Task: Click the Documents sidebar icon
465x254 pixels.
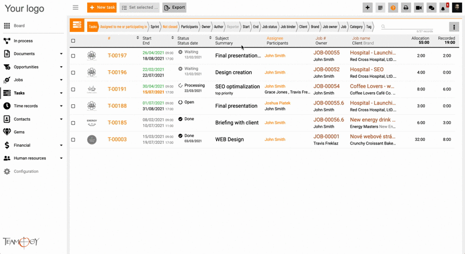Action: 7,53
